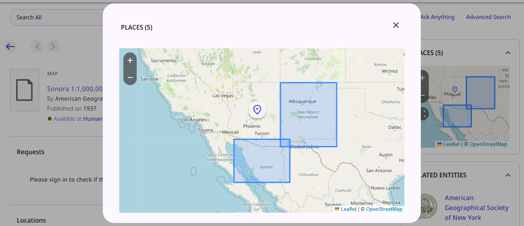The height and width of the screenshot is (226, 524).
Task: Click the Search All input field
Action: (x=57, y=17)
